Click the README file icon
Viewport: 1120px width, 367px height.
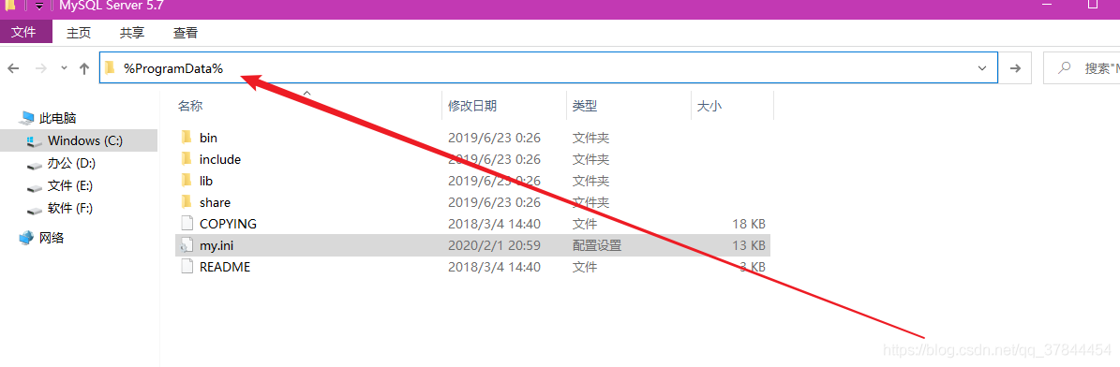(x=187, y=267)
